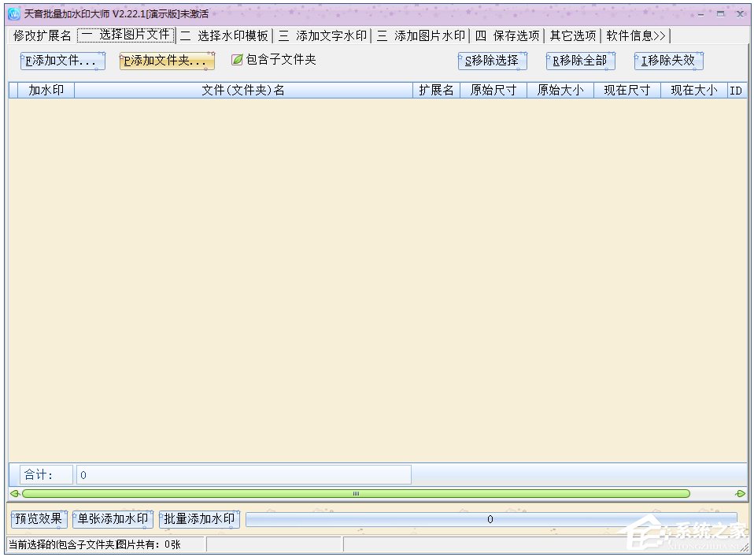Sort by 现在大小 column header
The height and width of the screenshot is (557, 754).
point(694,91)
